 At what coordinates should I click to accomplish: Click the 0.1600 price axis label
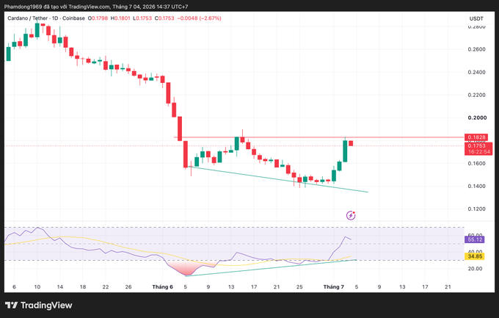[477, 164]
